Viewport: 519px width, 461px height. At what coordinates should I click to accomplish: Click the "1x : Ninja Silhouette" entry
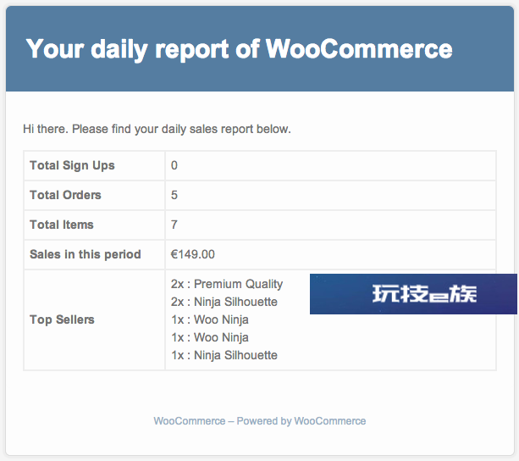point(224,355)
